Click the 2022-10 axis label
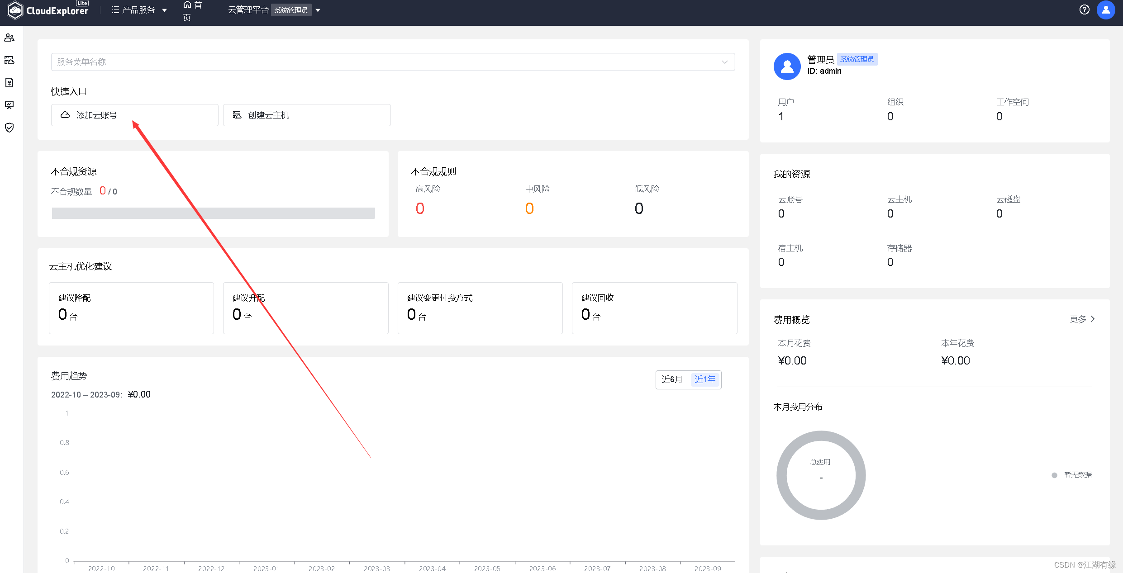This screenshot has width=1123, height=573. [101, 568]
